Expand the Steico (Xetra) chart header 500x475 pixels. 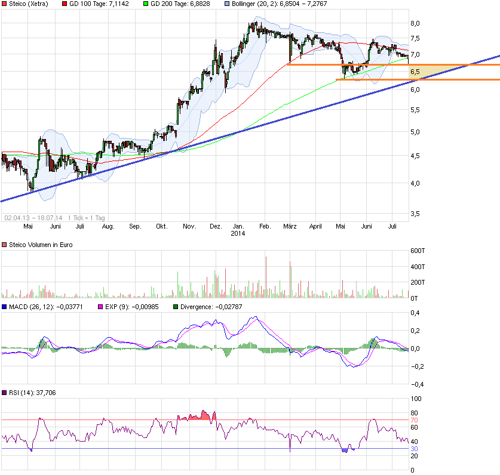pos(5,4)
